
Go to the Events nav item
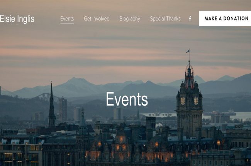(x=67, y=19)
